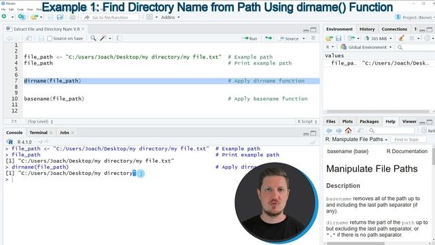Open the Addins dropdown menu
Viewport: 435px width, 245px height.
[x=171, y=17]
